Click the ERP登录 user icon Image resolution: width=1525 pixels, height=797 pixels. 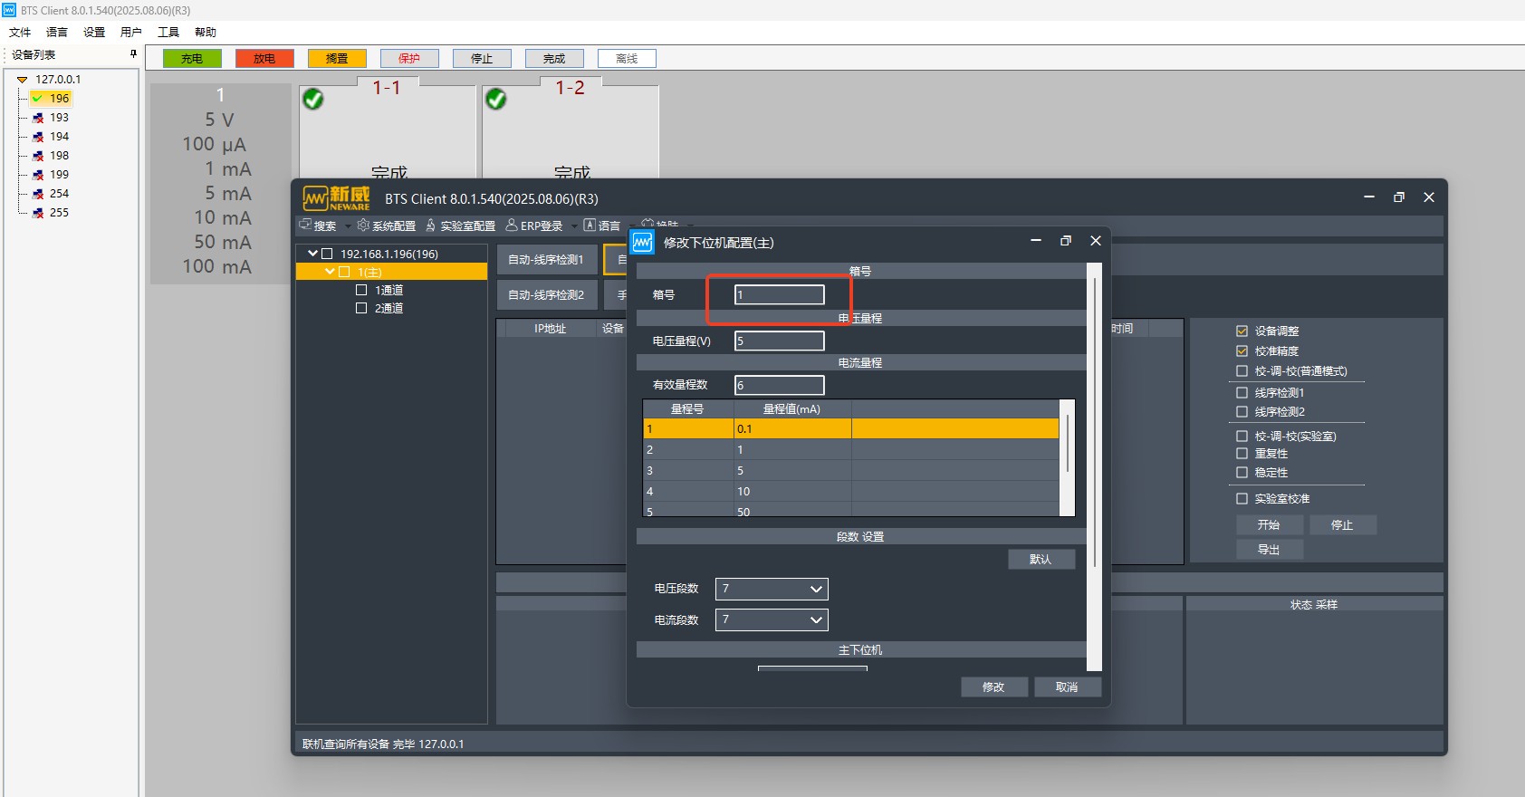tap(512, 225)
